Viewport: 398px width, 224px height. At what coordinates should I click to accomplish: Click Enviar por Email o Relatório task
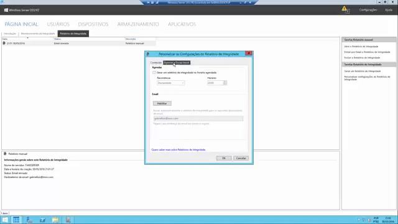pyautogui.click(x=367, y=52)
